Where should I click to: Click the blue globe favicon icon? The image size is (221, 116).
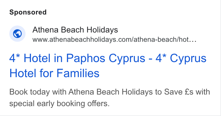(x=17, y=34)
